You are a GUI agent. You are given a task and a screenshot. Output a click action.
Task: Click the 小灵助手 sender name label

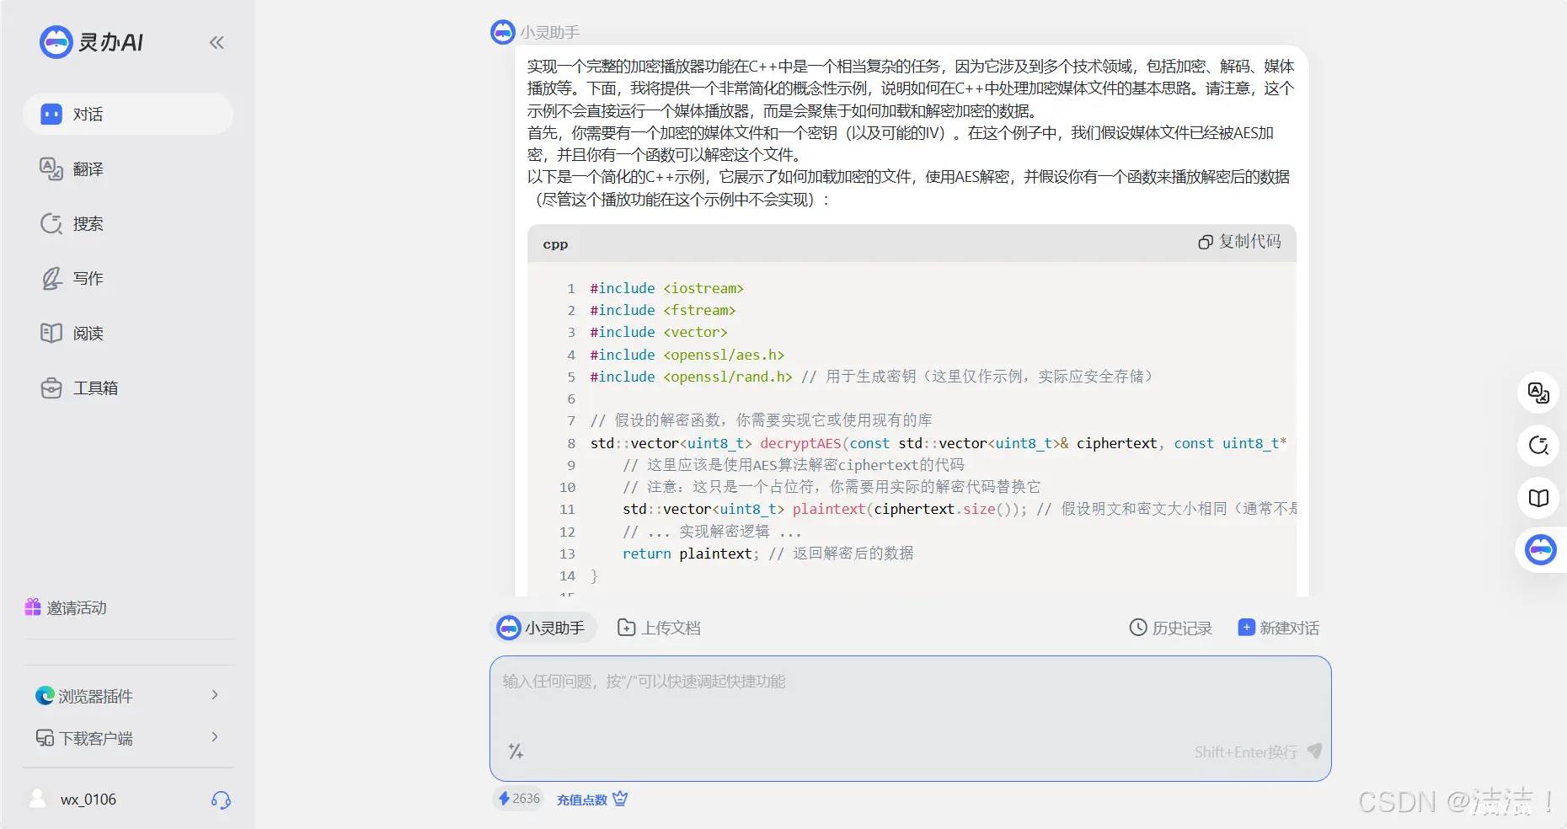[549, 32]
